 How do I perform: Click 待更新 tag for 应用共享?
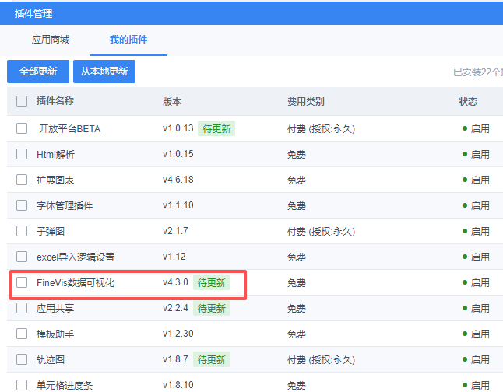(x=212, y=308)
